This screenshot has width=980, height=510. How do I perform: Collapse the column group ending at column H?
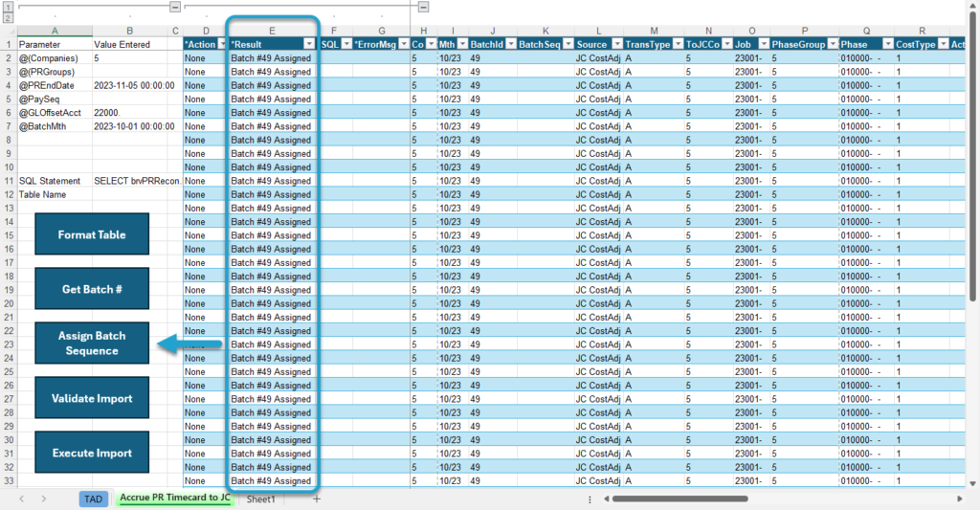coord(423,7)
